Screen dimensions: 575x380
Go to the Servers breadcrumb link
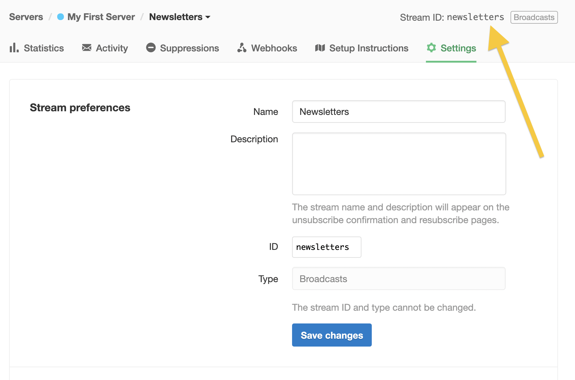tap(26, 17)
